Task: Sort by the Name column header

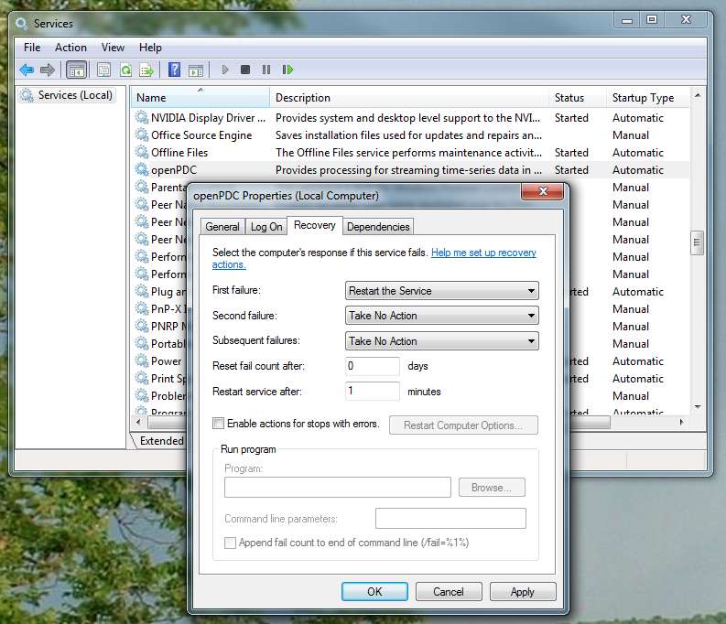Action: click(200, 98)
